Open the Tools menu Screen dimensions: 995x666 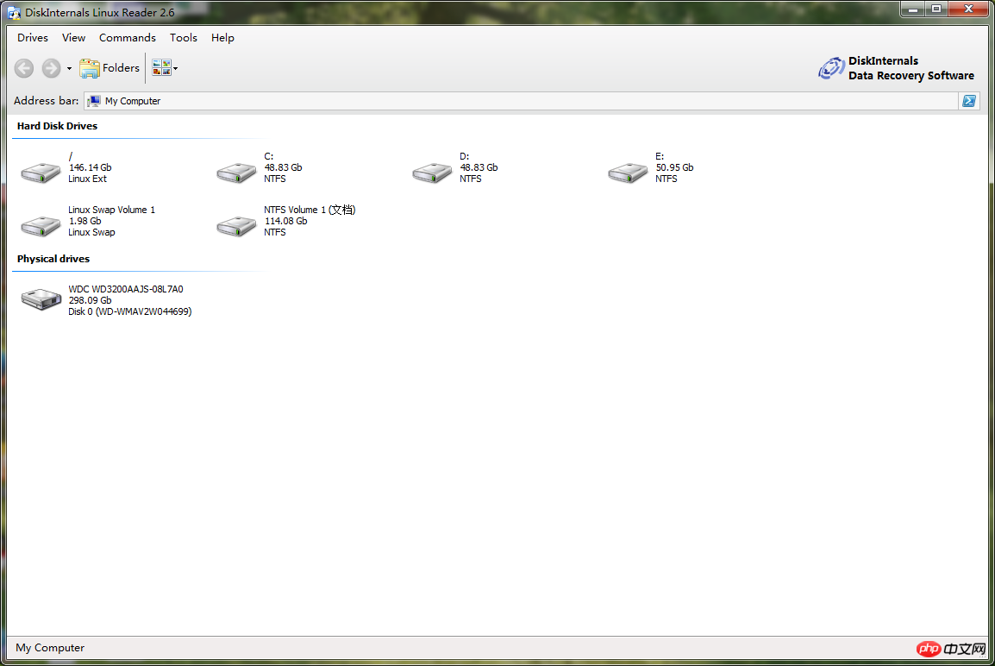click(x=184, y=37)
